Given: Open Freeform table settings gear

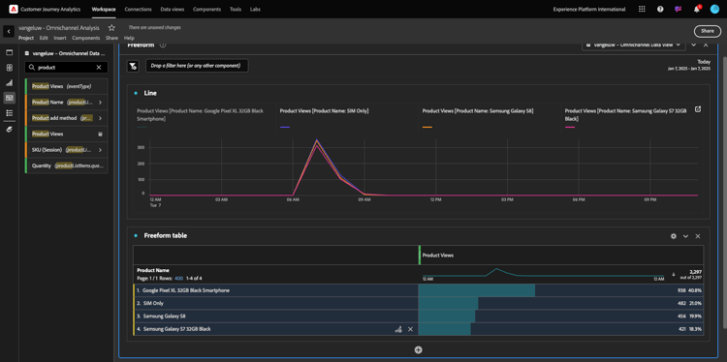Looking at the screenshot, I should point(674,236).
